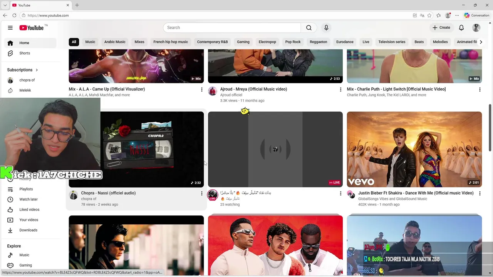Screen dimensions: 493x277
Task: Click the YouTube logo
Action: coord(32,28)
